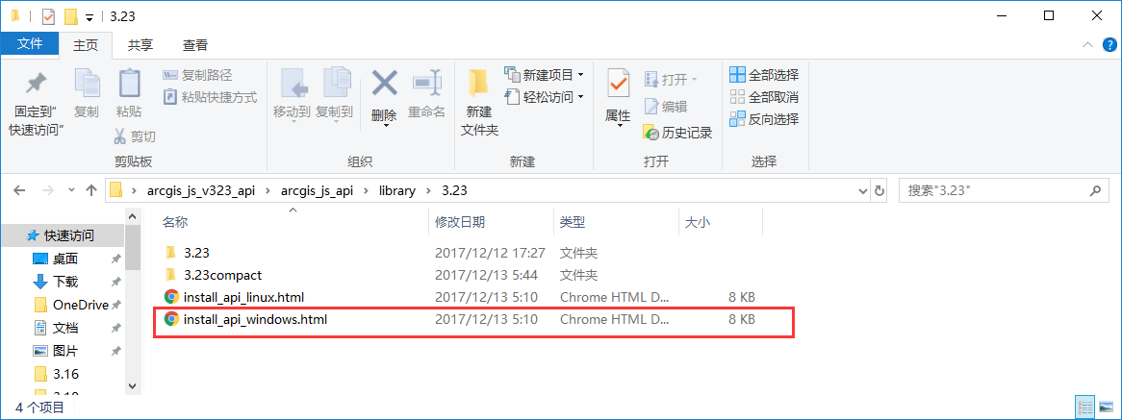Open the 文件 menu tab
The width and height of the screenshot is (1122, 420).
[30, 44]
